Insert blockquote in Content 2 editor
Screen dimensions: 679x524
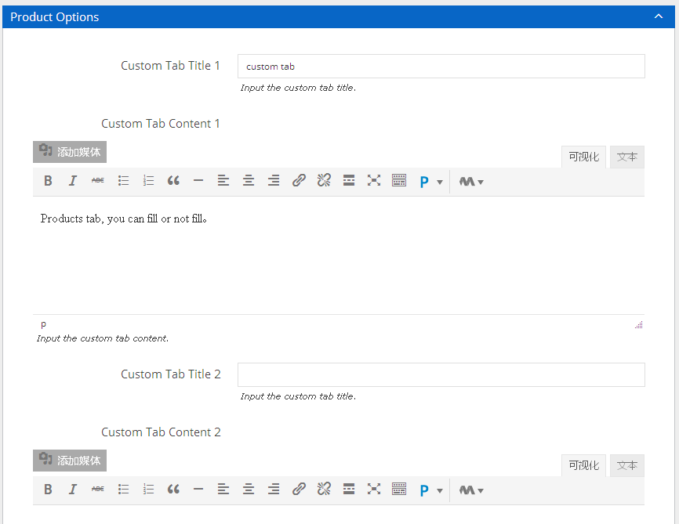coord(173,490)
